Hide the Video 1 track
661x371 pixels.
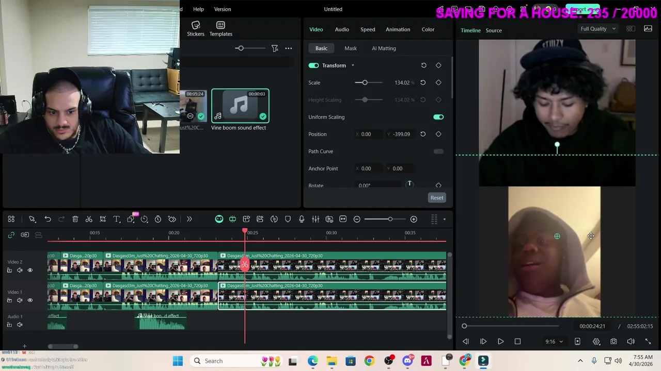click(x=30, y=300)
